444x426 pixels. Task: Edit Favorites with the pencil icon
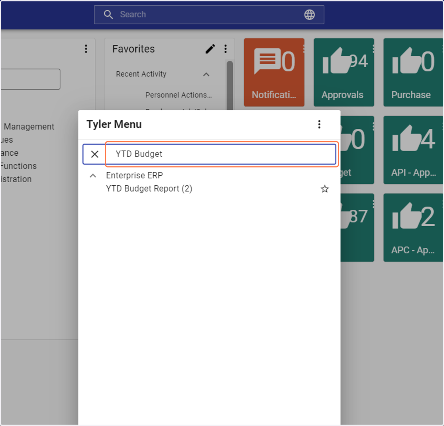point(210,49)
